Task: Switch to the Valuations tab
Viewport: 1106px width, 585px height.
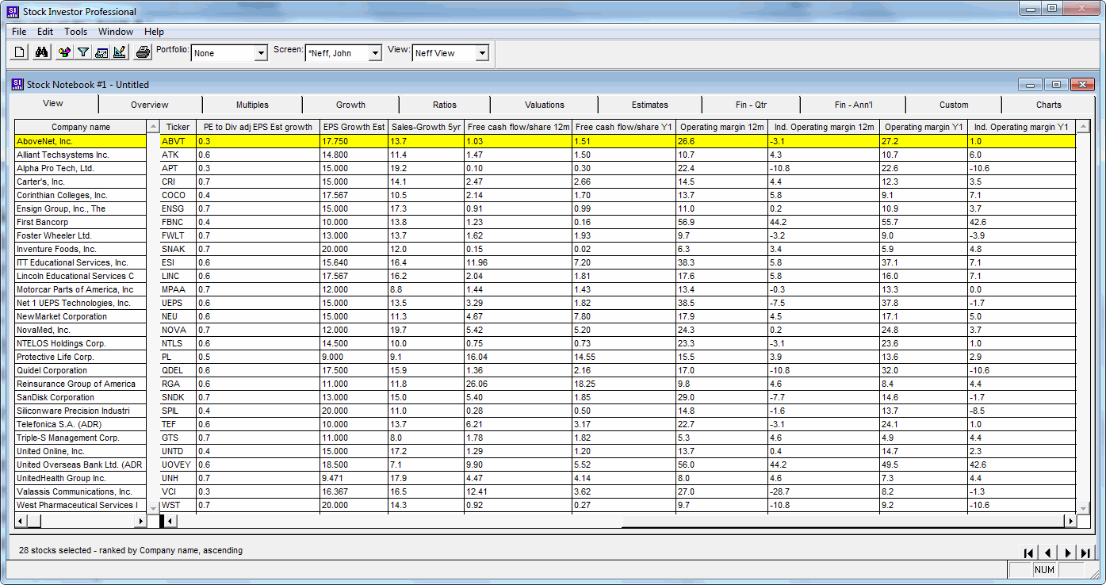Action: pos(544,105)
